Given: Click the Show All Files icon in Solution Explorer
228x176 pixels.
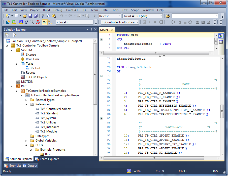Looking at the screenshot, I should 14,35.
